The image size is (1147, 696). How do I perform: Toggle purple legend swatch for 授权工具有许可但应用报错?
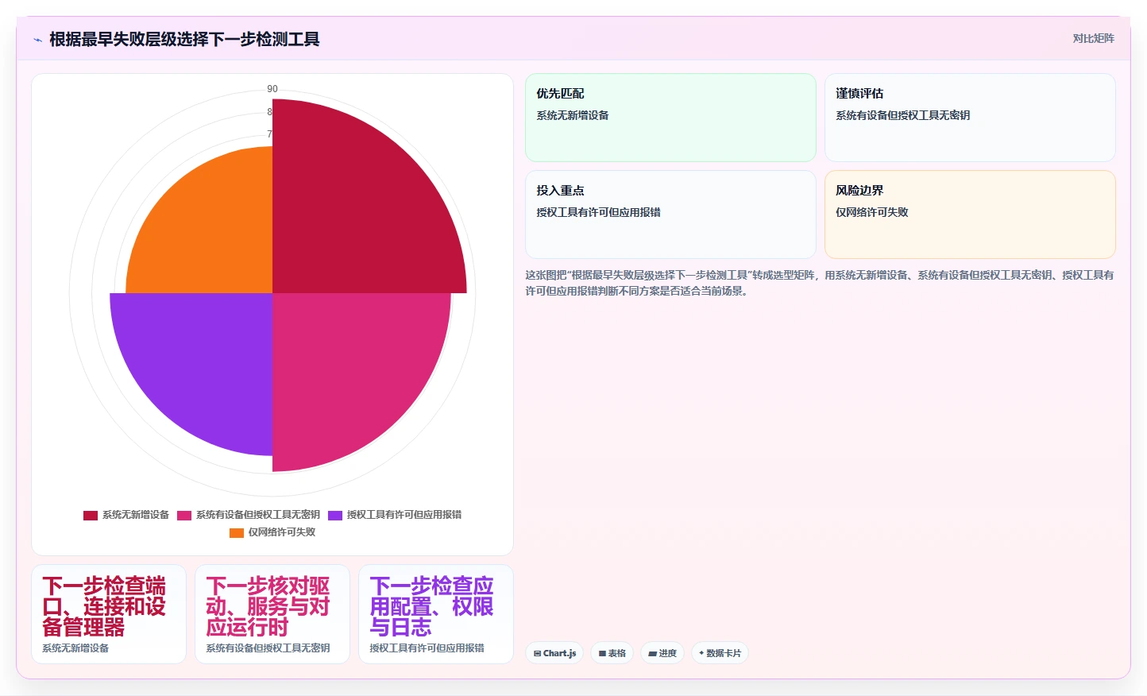tap(335, 515)
